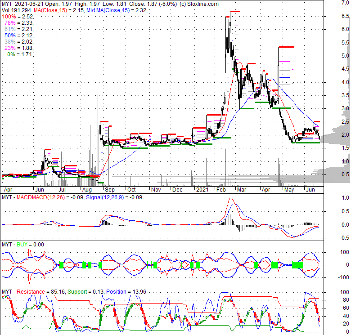The width and height of the screenshot is (351, 335).
Task: Click the red resistance bar at February peak
Action: tap(235, 11)
